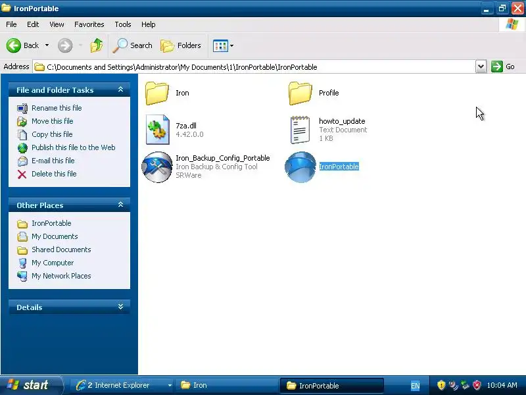526x395 pixels.
Task: Click Move this file link
Action: pyautogui.click(x=53, y=121)
